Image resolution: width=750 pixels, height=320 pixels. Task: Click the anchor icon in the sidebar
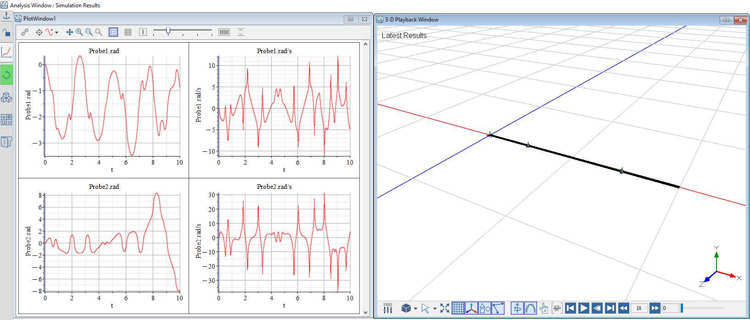(x=6, y=17)
